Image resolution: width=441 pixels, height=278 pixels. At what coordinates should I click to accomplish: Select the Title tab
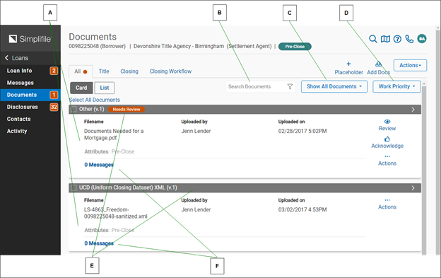[x=104, y=71]
